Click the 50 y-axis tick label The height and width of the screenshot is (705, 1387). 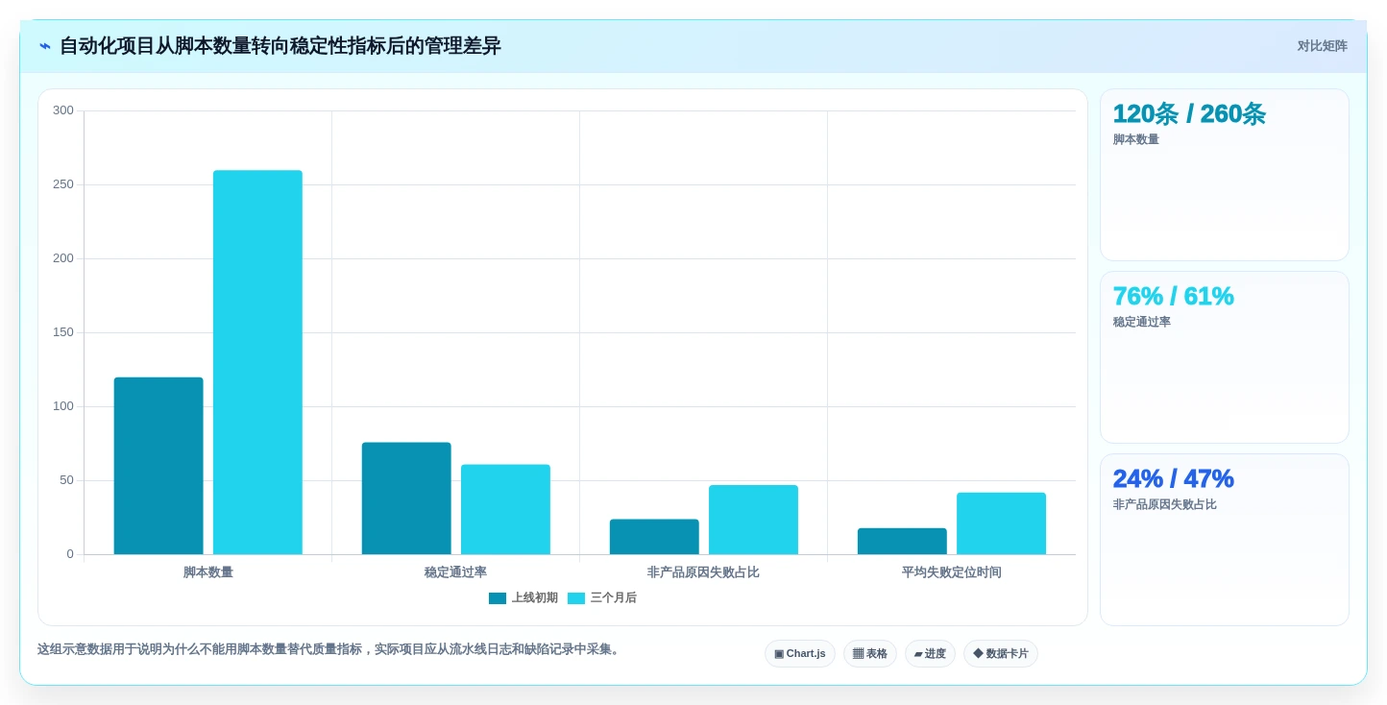(66, 480)
